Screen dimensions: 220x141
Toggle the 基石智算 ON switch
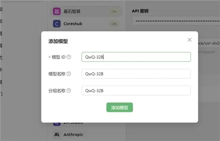[114, 11]
